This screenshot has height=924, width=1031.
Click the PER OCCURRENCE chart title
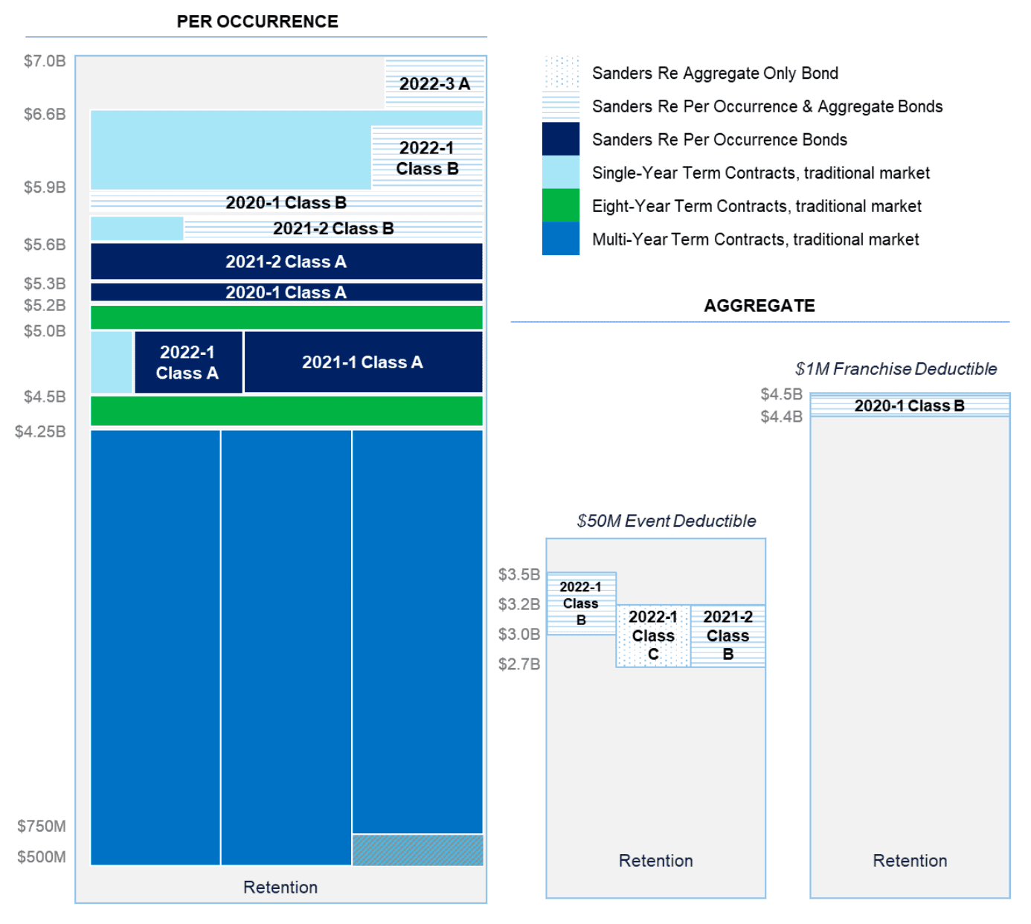257,22
